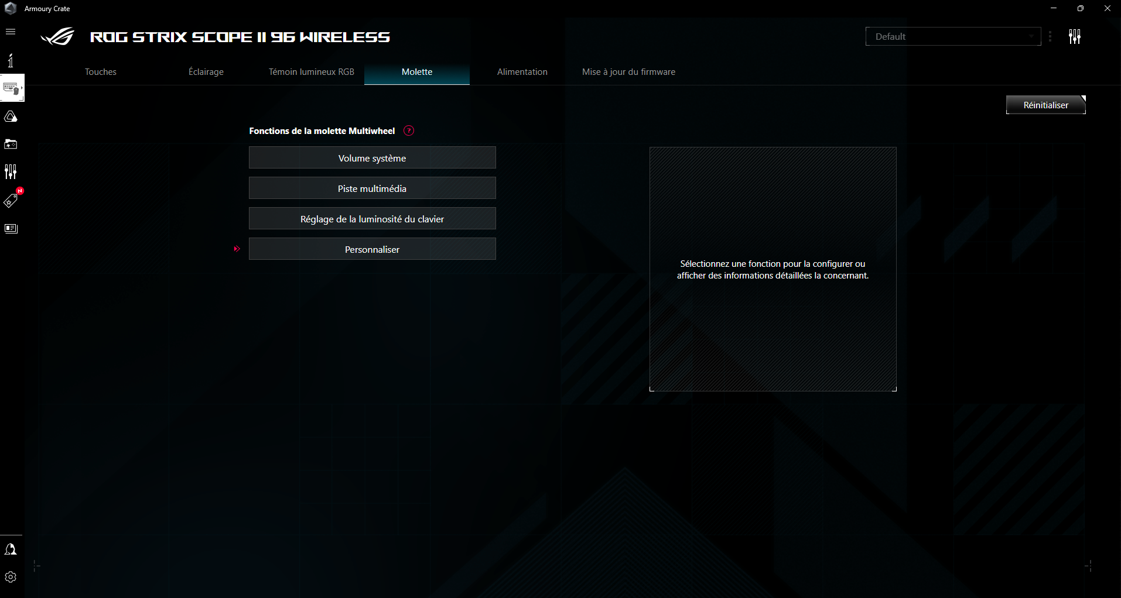Open the profile three-dot options menu
Screen dimensions: 1121x598
click(1050, 36)
